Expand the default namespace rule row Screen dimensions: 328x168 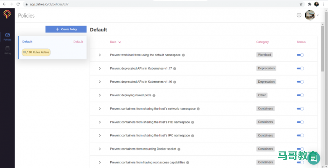tap(100, 55)
